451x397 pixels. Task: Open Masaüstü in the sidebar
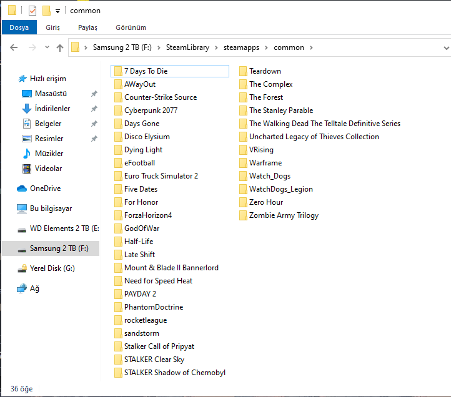pyautogui.click(x=51, y=94)
